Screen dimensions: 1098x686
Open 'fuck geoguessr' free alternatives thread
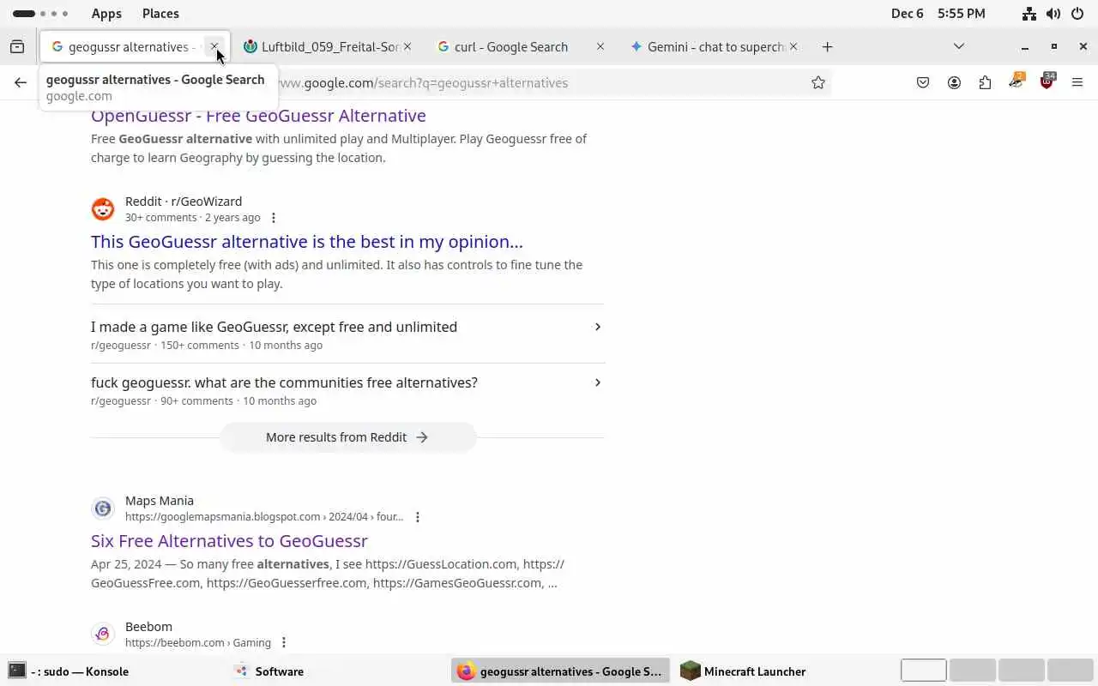click(284, 382)
